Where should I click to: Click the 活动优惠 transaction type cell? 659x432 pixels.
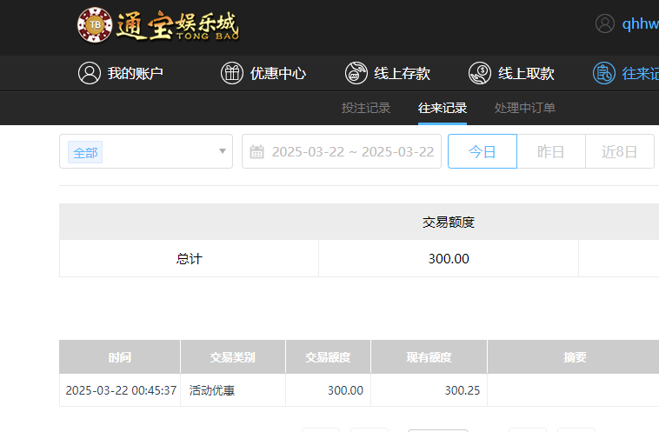click(233, 390)
